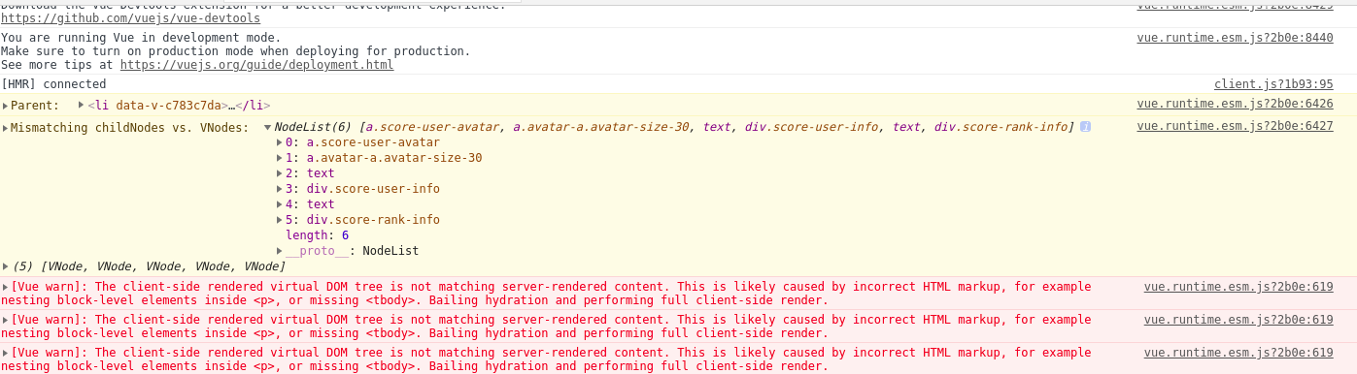The height and width of the screenshot is (374, 1357).
Task: Click the li data-v-c783c7da element tag
Action: pos(179,105)
